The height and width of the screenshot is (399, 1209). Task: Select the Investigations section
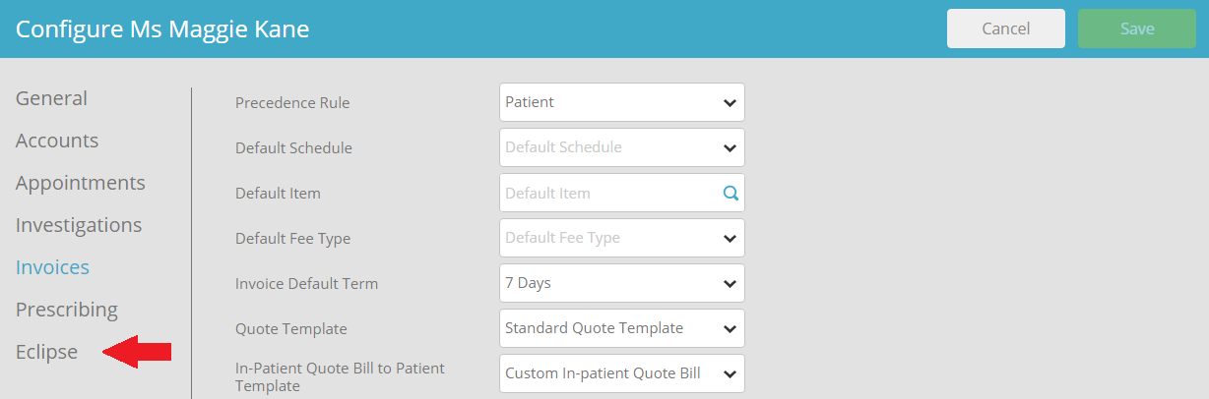[79, 225]
